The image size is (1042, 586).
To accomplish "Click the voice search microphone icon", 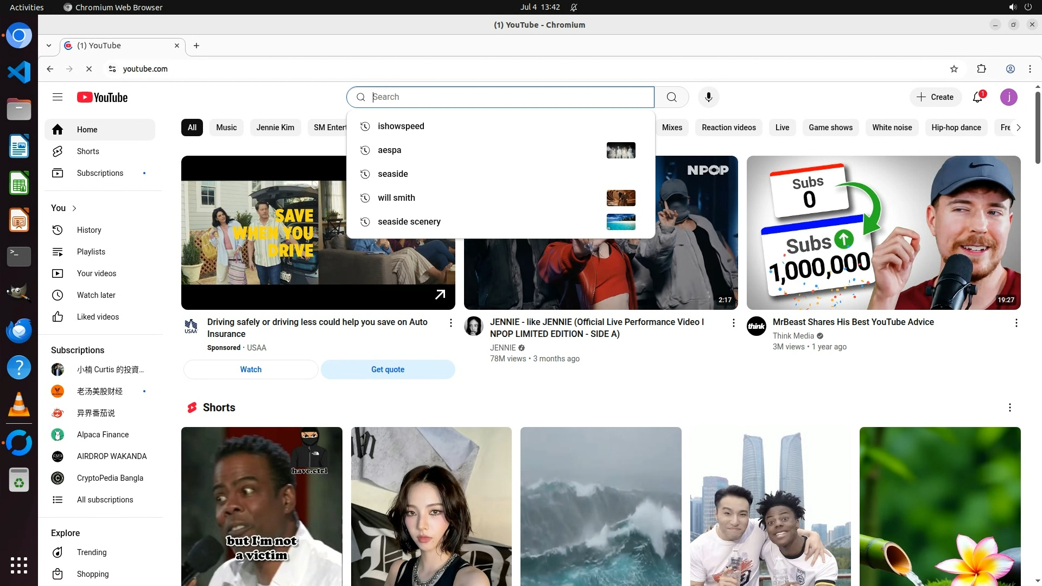I will (708, 97).
